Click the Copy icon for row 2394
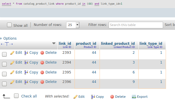 [26, 63]
